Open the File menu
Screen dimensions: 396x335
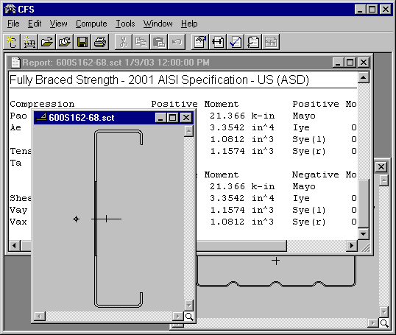[13, 24]
